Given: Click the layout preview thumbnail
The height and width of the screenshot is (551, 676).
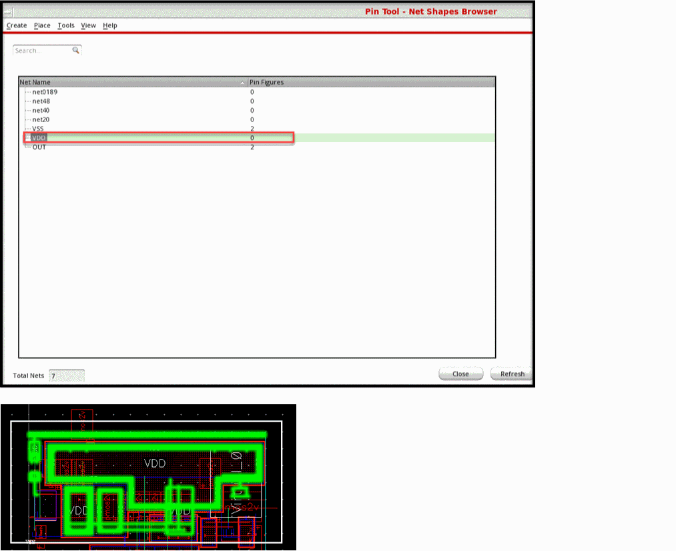Looking at the screenshot, I should point(148,477).
